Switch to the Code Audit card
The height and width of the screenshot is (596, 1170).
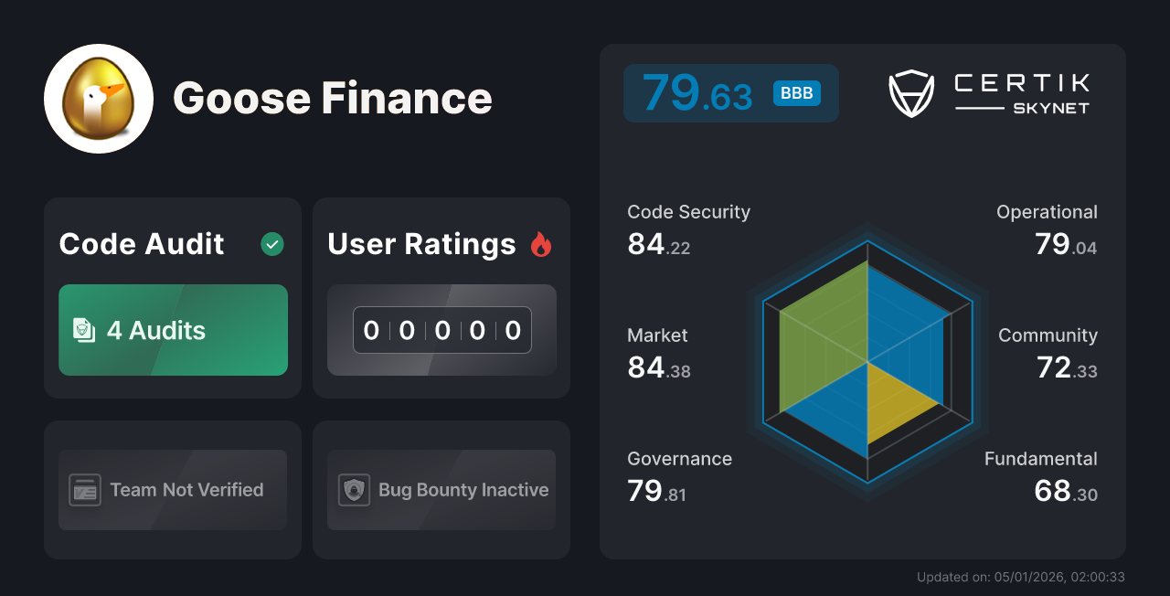[172, 297]
